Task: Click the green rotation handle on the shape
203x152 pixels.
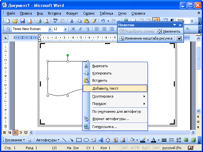Action: click(68, 55)
